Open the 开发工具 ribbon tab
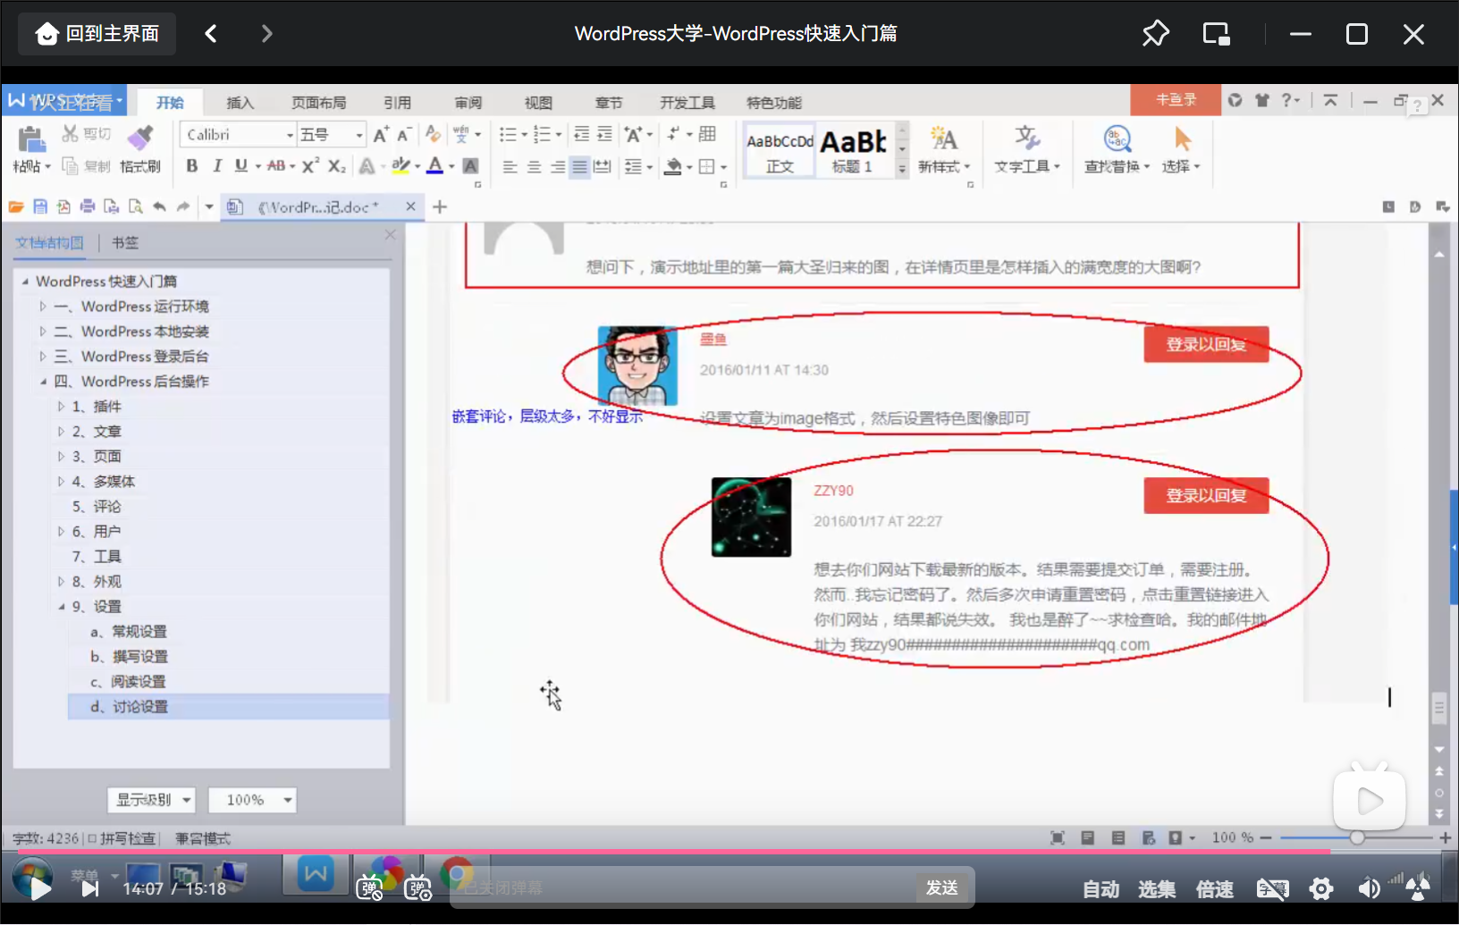1459x925 pixels. pos(687,103)
